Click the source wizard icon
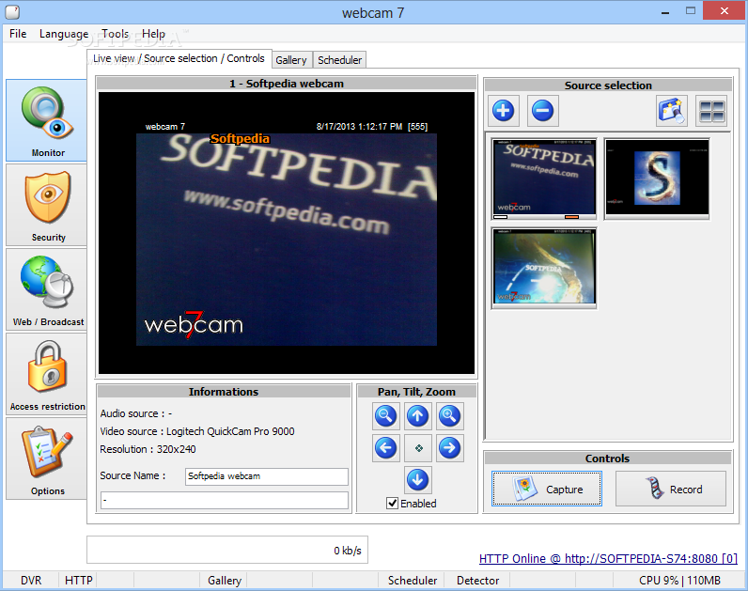 pos(672,111)
